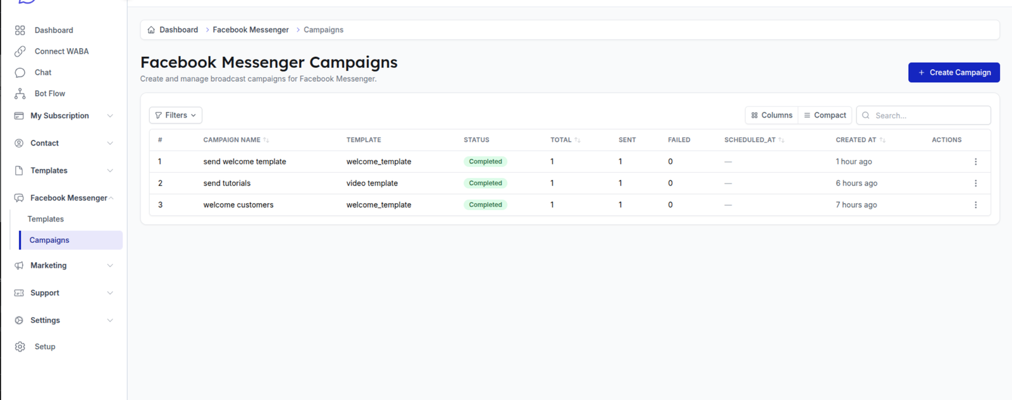Viewport: 1012px width, 400px height.
Task: Expand Settings section chevron
Action: coord(110,320)
